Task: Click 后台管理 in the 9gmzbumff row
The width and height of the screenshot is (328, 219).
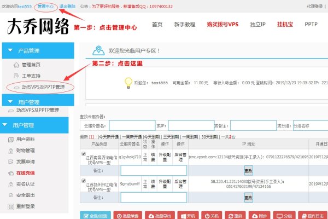Action: click(180, 184)
